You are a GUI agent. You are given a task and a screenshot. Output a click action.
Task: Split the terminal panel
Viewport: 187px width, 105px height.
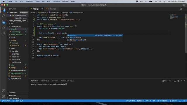click(175, 81)
